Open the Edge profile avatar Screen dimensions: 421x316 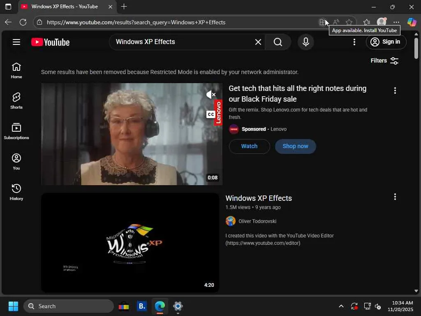[x=382, y=22]
